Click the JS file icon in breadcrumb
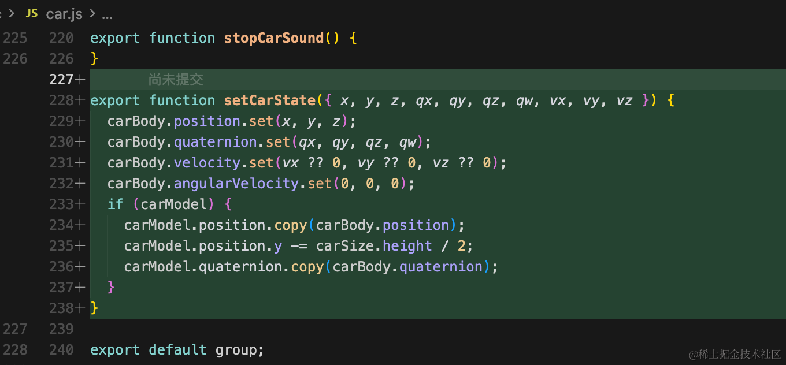This screenshot has width=786, height=365. click(x=32, y=13)
